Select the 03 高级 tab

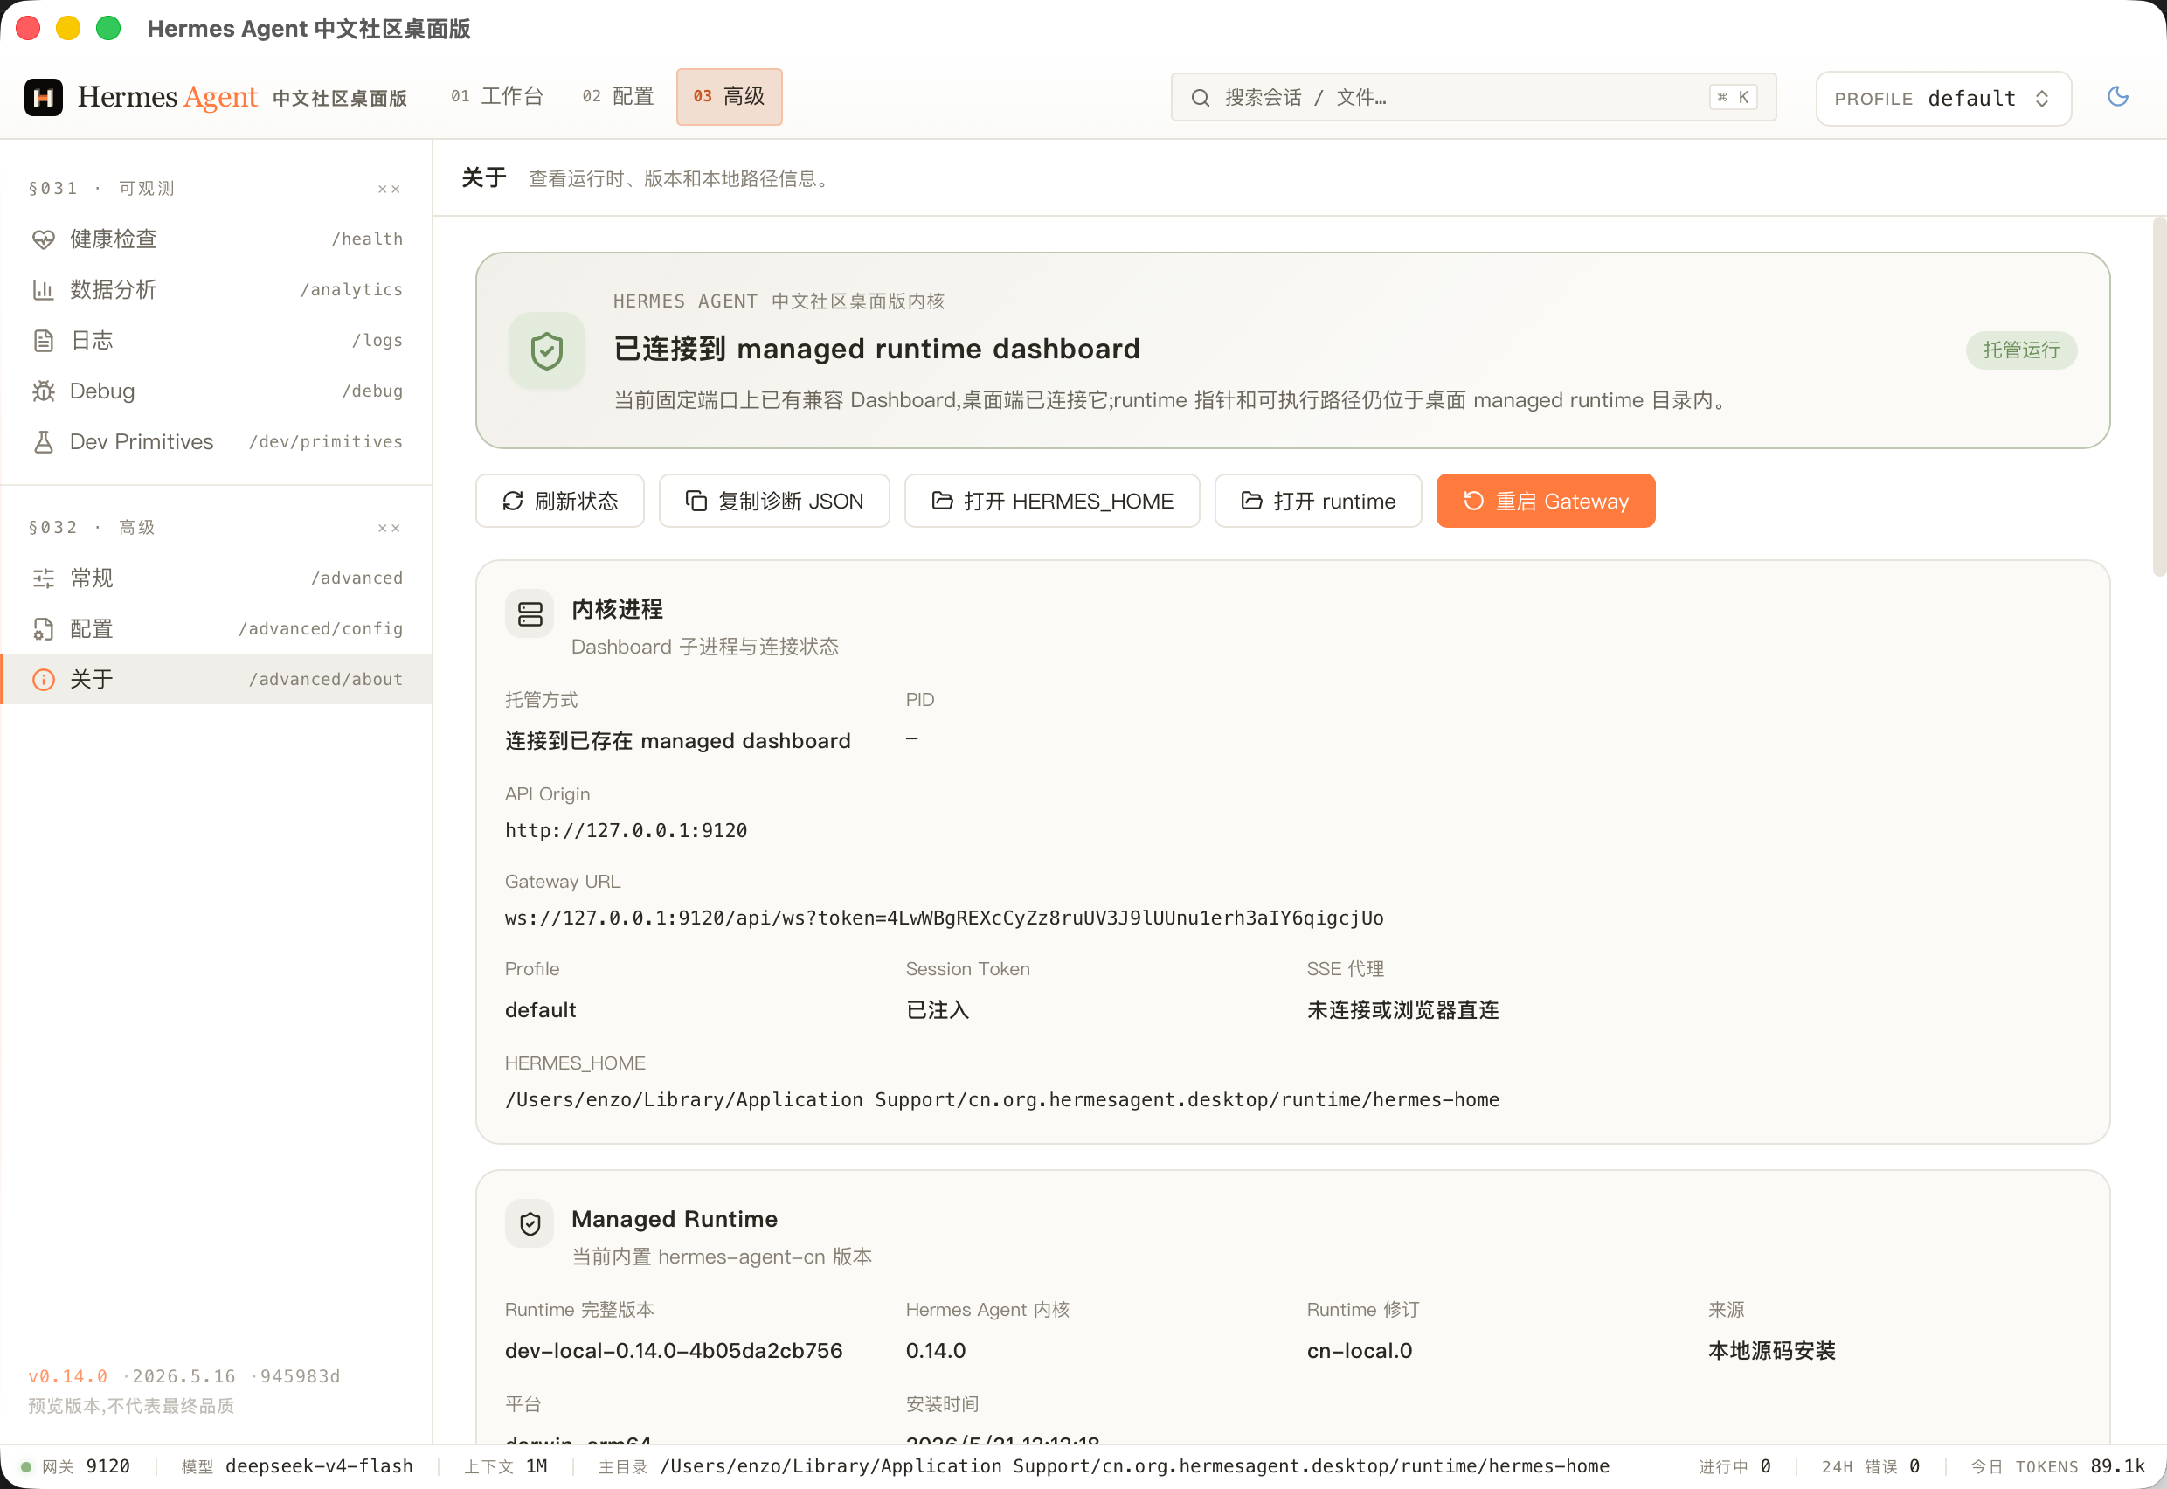click(729, 96)
